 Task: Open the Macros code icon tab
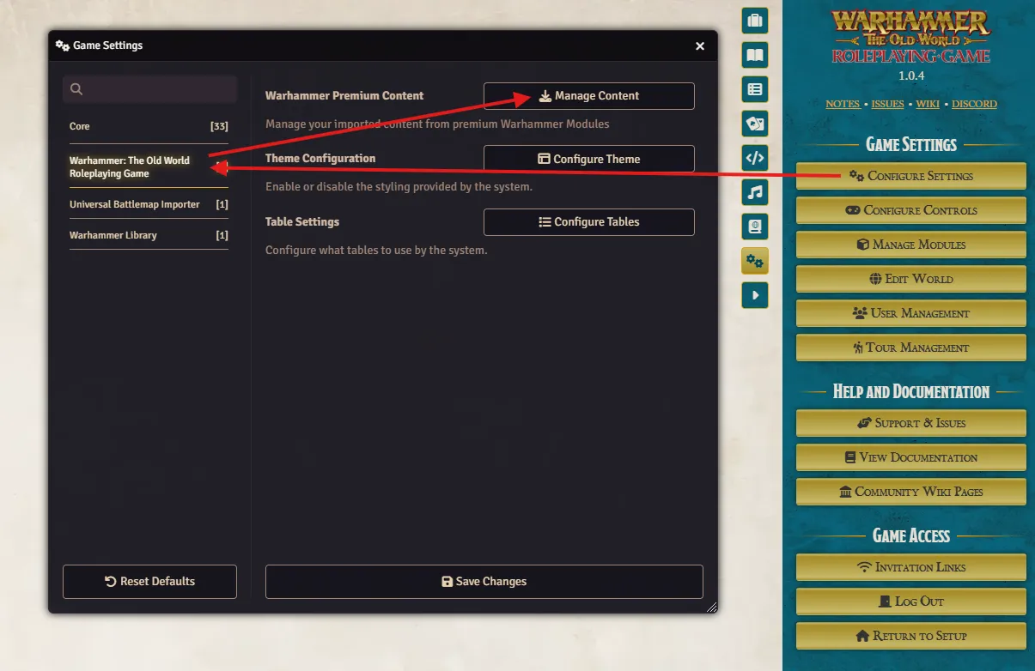pos(754,158)
